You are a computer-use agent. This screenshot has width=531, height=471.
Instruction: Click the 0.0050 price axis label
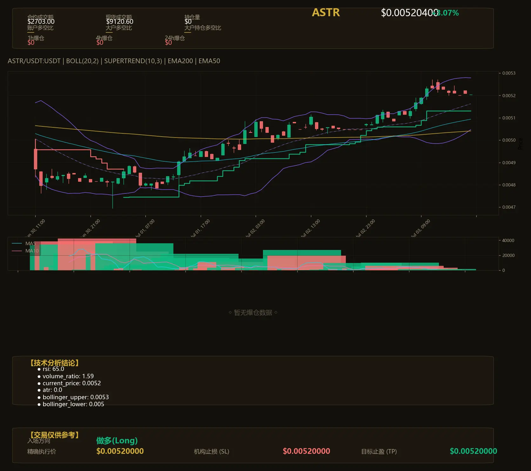tap(509, 140)
